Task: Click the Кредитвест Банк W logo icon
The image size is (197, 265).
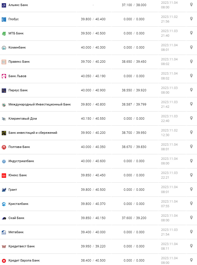Action: (x=4, y=247)
